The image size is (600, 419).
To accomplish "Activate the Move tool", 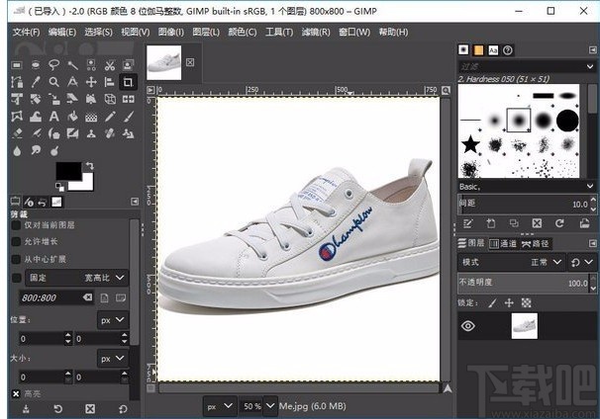I will (x=91, y=82).
